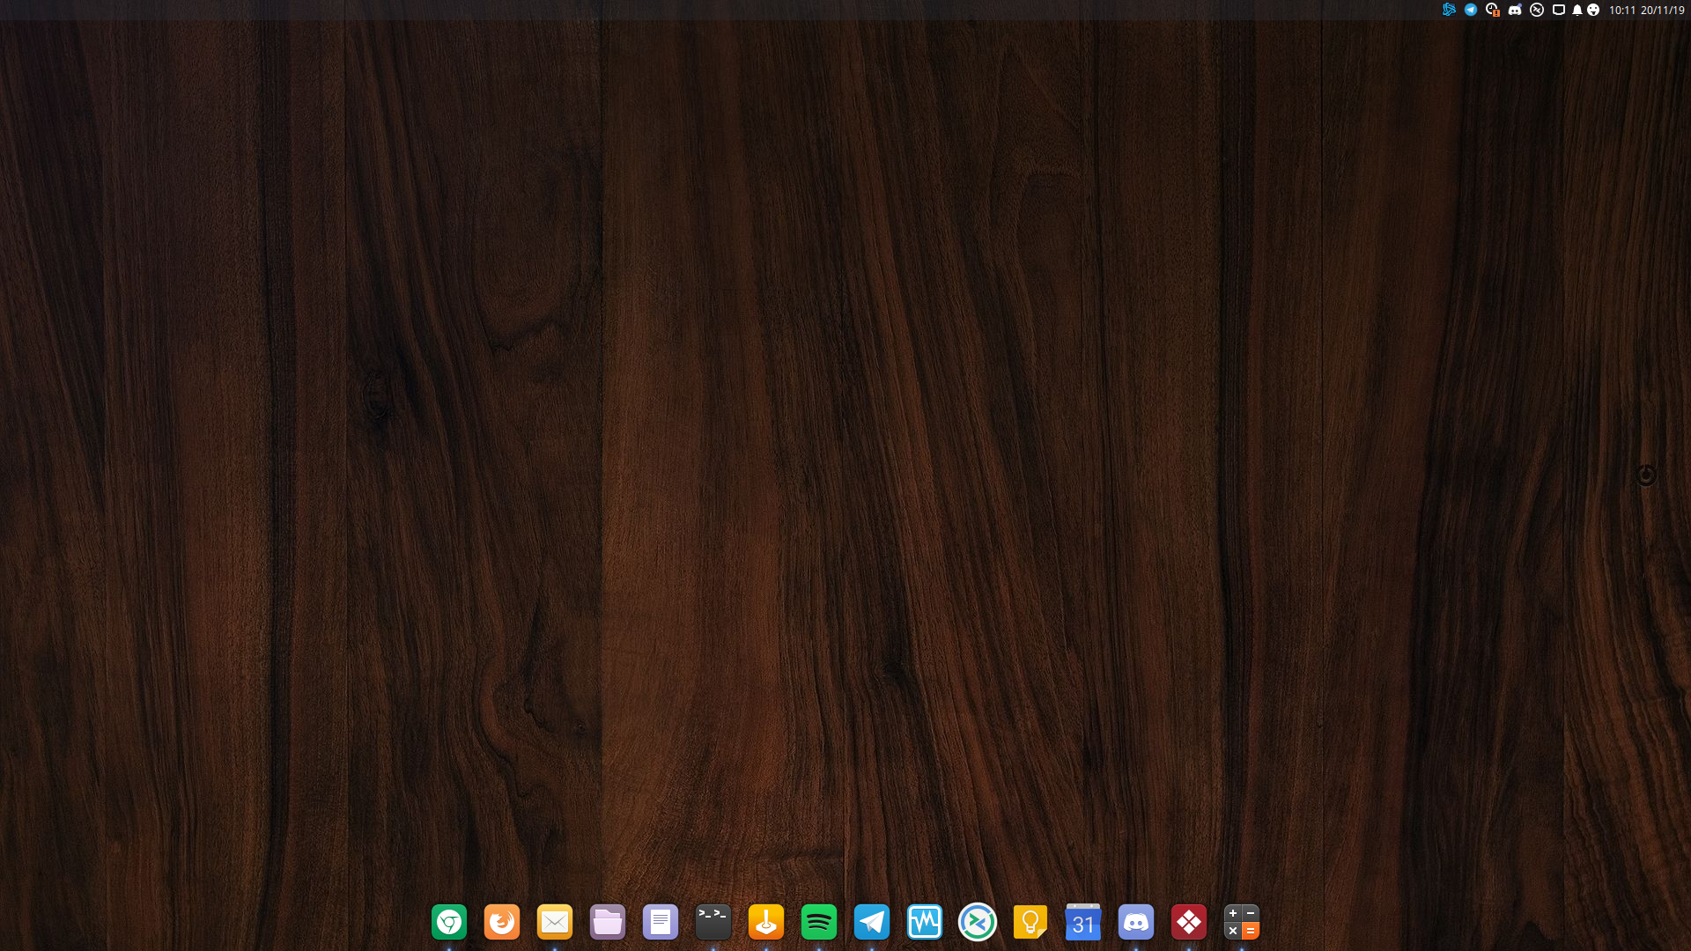Click the Discord tray icon

coord(1515,10)
